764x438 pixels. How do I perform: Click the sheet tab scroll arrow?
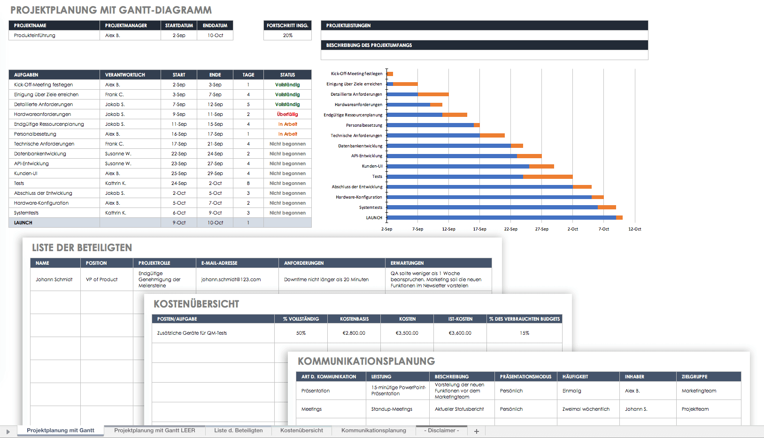(x=8, y=431)
